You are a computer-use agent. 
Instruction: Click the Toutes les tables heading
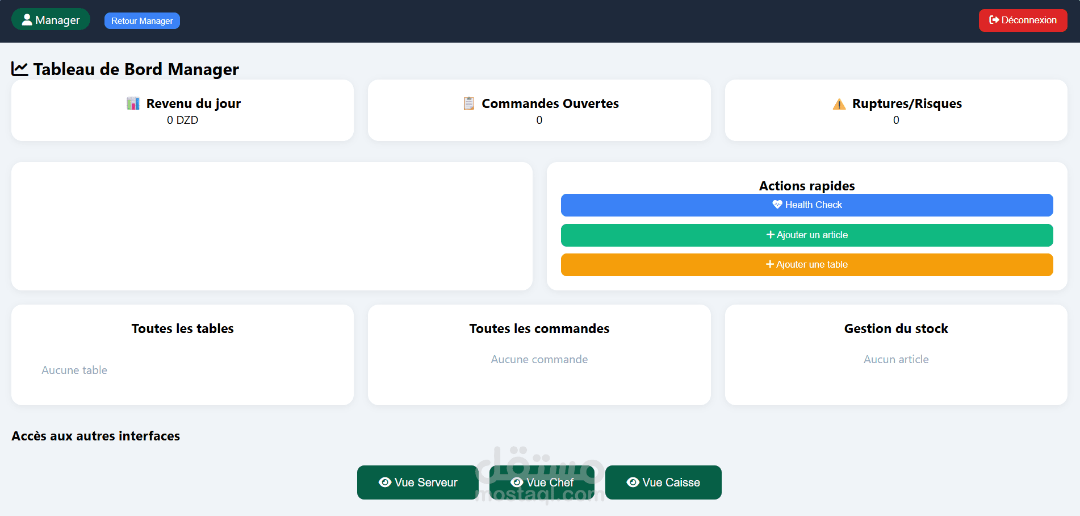click(x=183, y=328)
